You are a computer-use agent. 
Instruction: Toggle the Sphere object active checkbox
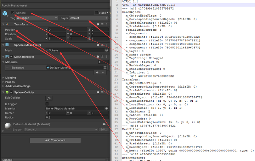coord(13,12)
